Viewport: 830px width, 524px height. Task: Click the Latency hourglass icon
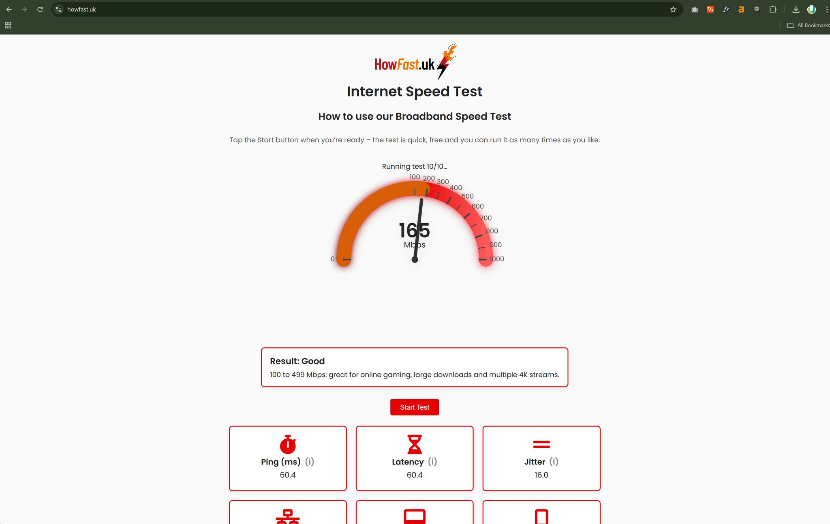pyautogui.click(x=415, y=444)
